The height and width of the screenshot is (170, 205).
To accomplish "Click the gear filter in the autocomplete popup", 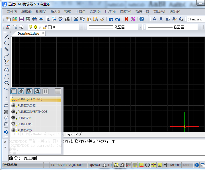I will [x=37, y=91].
